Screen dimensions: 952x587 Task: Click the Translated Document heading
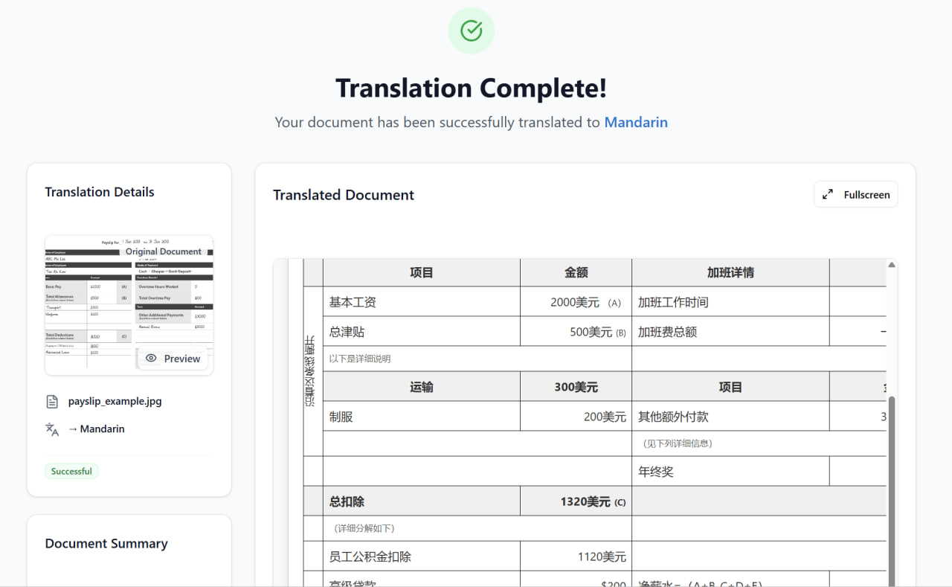(x=343, y=195)
